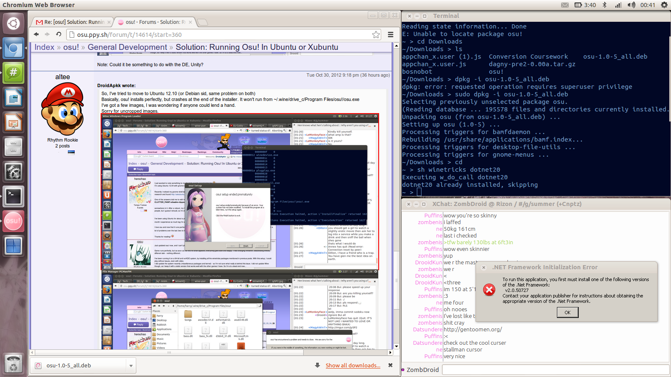The height and width of the screenshot is (377, 671).
Task: Click the ZombDroid nick button in XChat
Action: (x=422, y=370)
